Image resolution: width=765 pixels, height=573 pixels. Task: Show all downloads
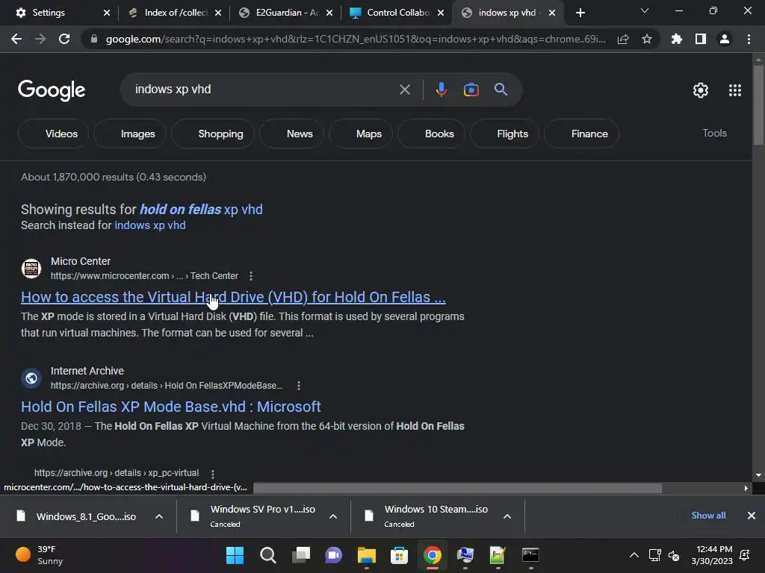tap(708, 516)
